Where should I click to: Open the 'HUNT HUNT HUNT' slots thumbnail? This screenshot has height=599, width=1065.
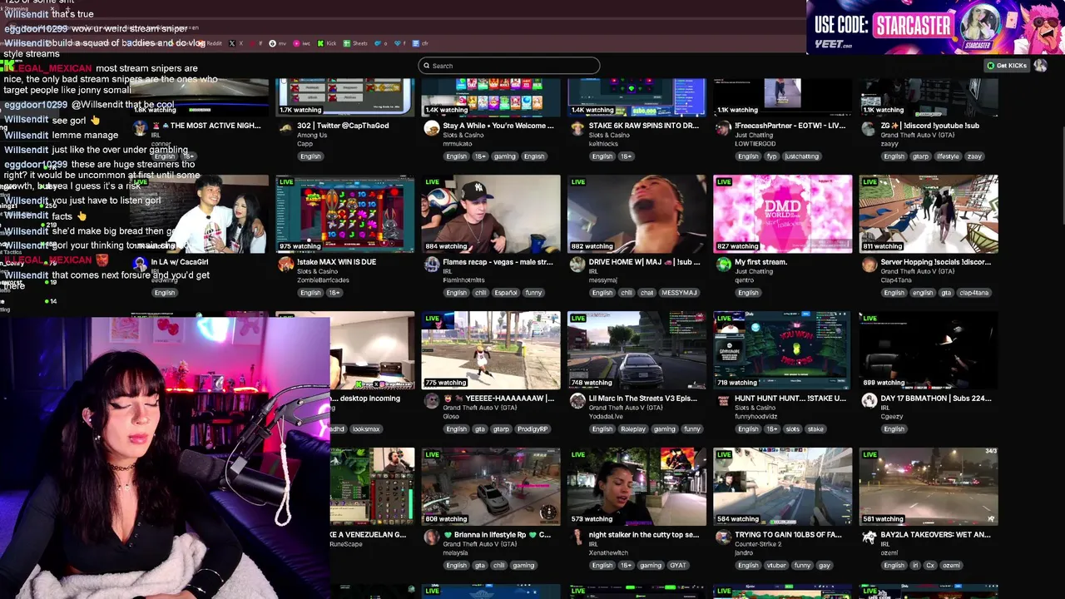coord(782,350)
